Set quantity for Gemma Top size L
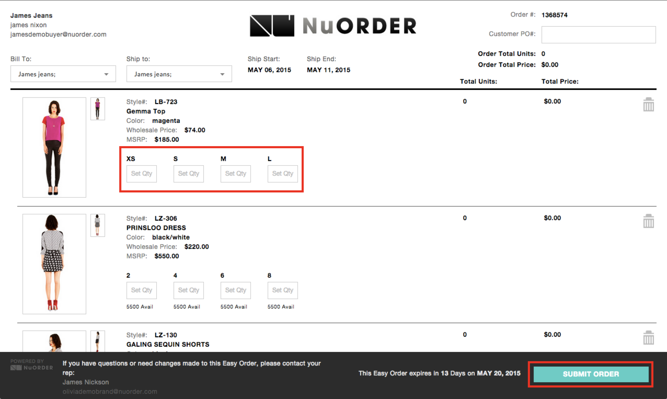 click(283, 174)
